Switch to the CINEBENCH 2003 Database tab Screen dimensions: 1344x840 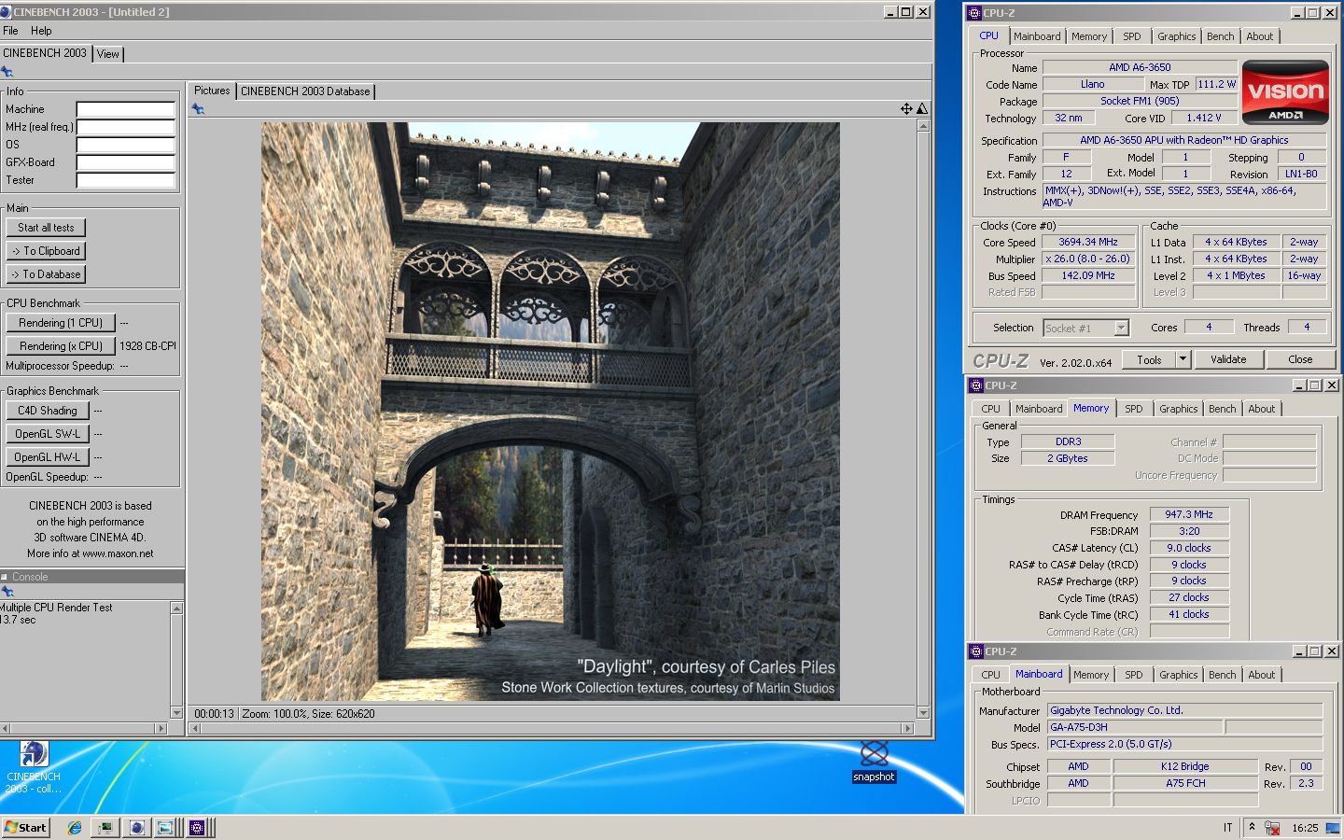tap(305, 91)
